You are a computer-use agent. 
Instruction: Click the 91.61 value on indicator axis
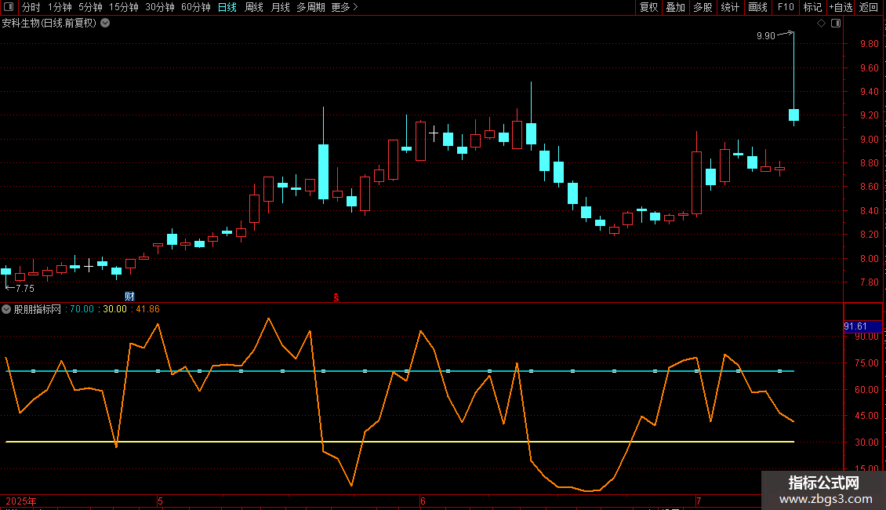(855, 326)
